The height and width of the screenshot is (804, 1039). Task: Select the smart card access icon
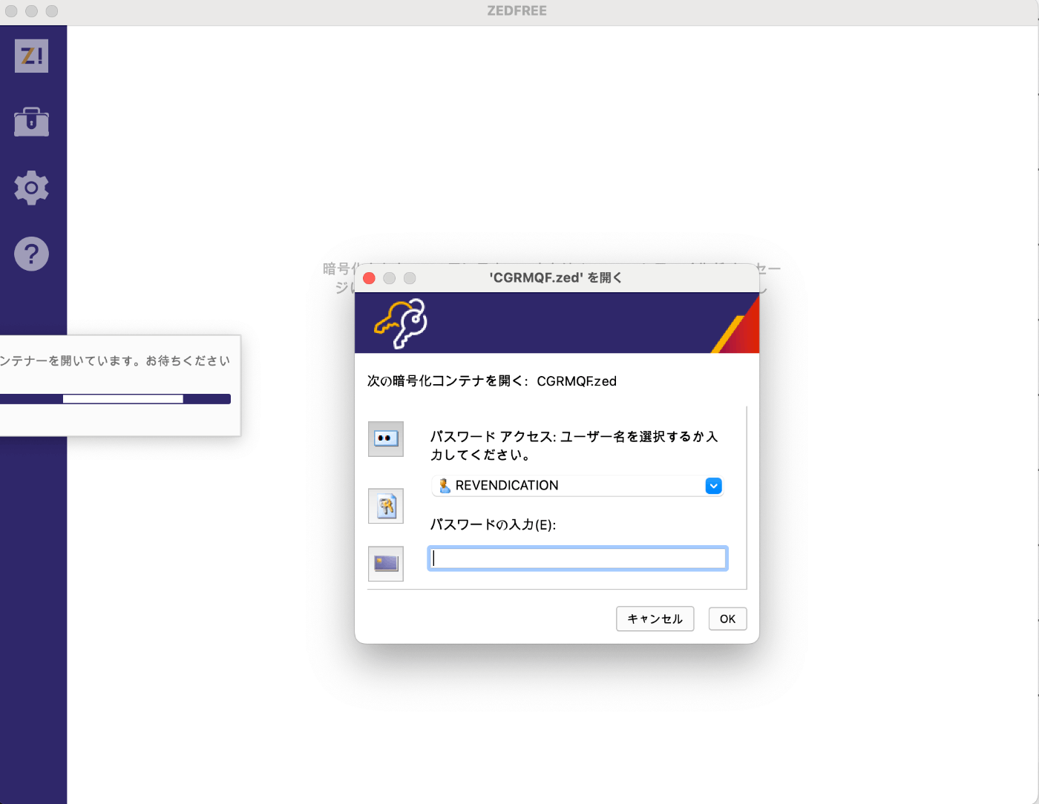pos(386,564)
